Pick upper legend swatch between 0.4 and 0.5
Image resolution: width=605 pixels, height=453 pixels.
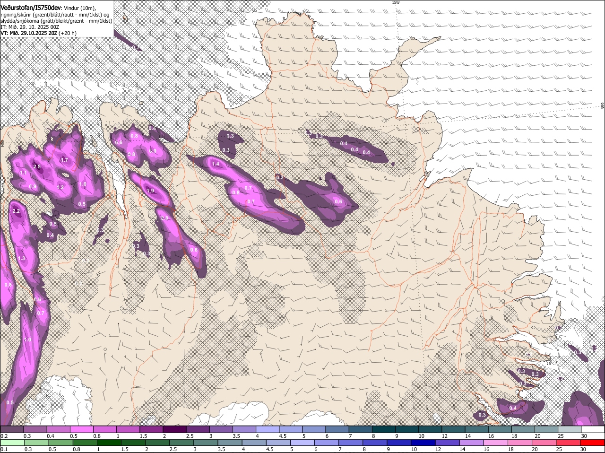[58, 429]
